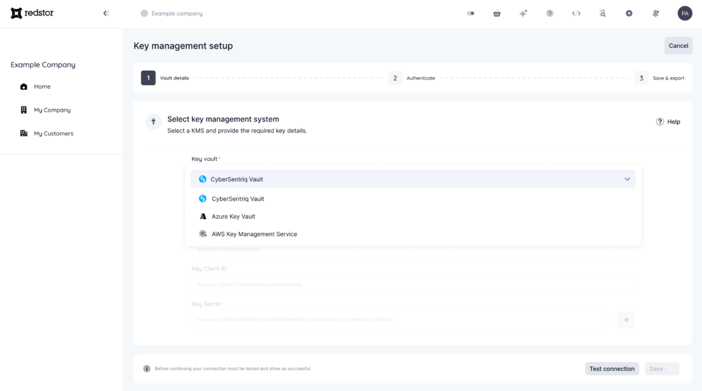Collapse the Key vault dropdown
Viewport: 702px width, 391px height.
point(413,179)
